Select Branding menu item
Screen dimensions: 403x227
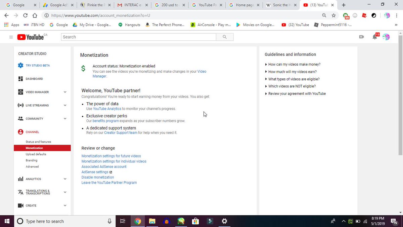click(x=32, y=160)
